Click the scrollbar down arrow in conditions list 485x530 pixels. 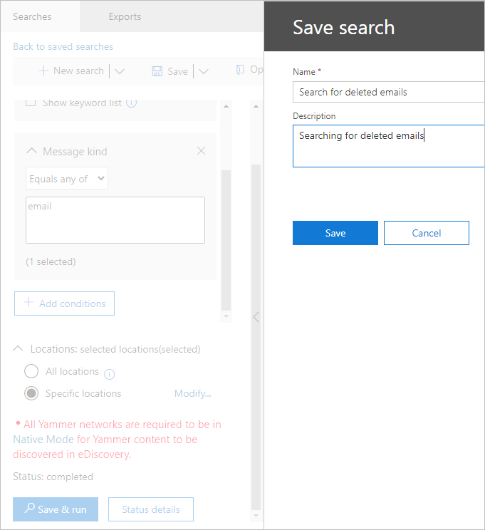coord(226,316)
